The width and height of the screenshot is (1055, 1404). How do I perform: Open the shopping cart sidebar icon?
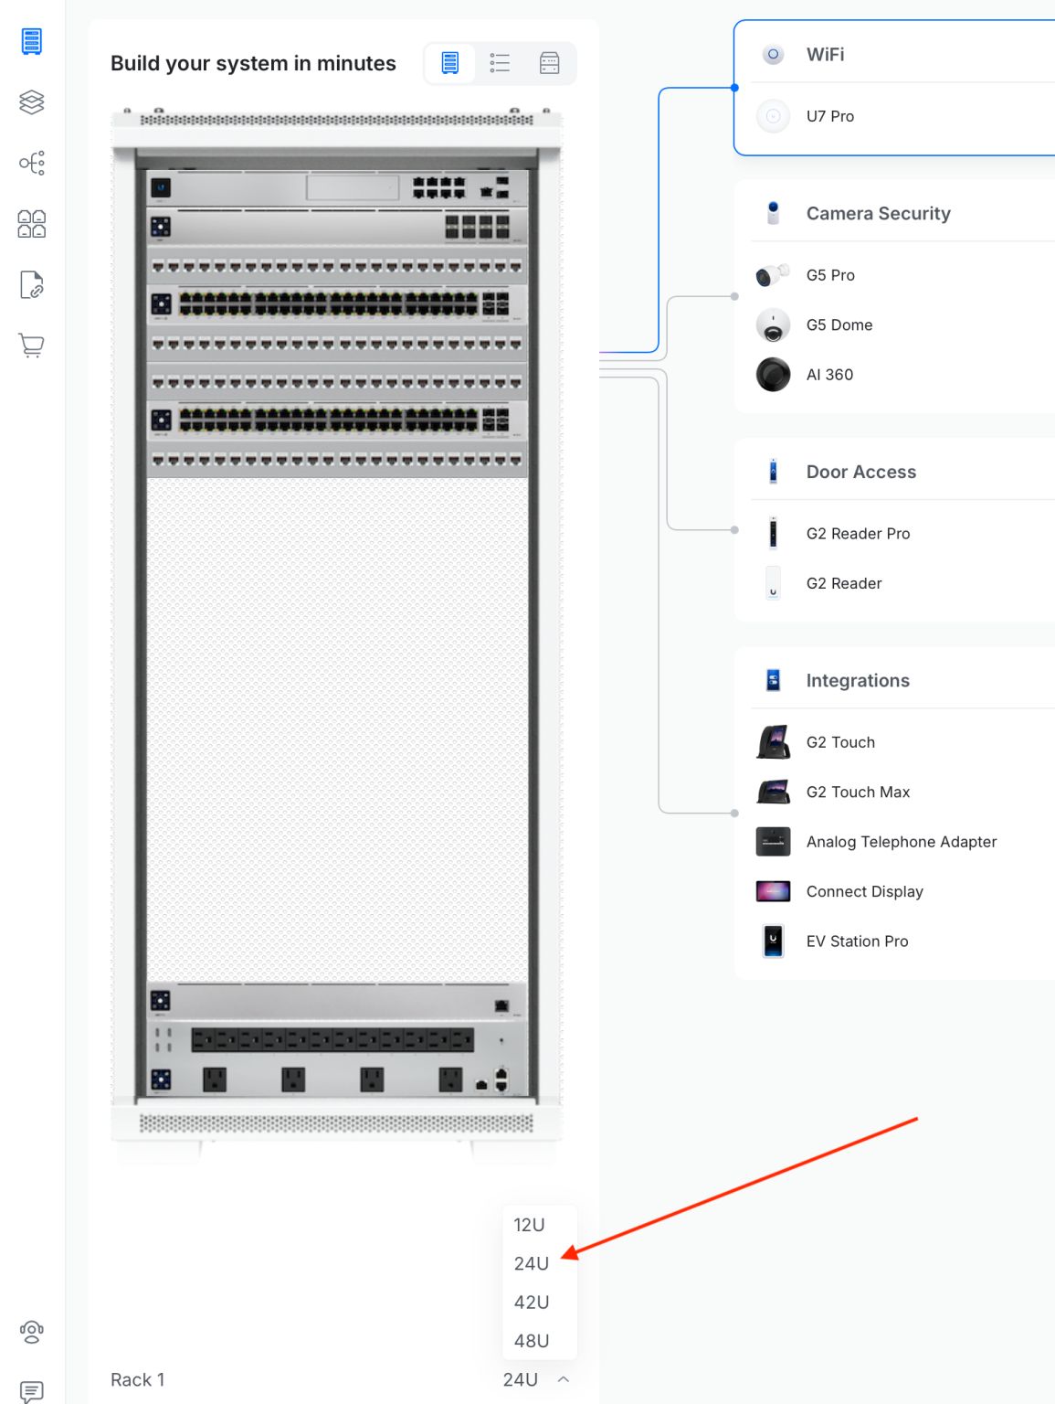(x=32, y=346)
